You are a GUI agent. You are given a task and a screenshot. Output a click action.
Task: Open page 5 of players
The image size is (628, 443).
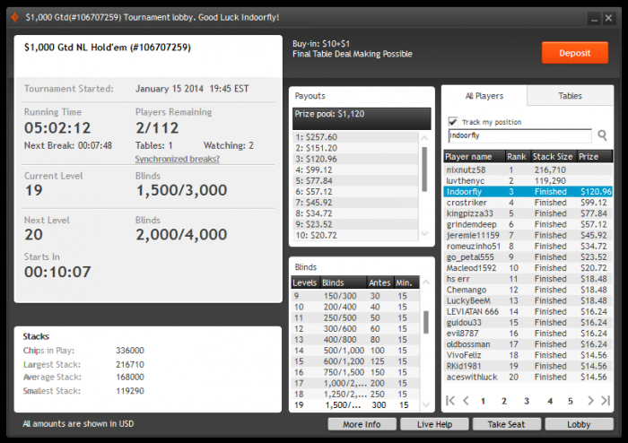[570, 401]
